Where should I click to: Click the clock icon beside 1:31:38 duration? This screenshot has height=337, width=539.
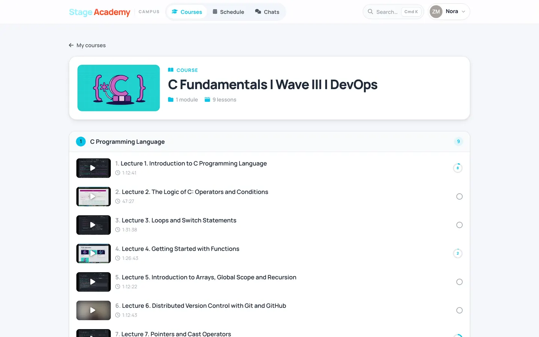click(118, 230)
